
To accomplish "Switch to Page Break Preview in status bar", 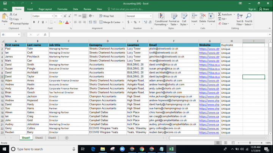I will pyautogui.click(x=233, y=143).
